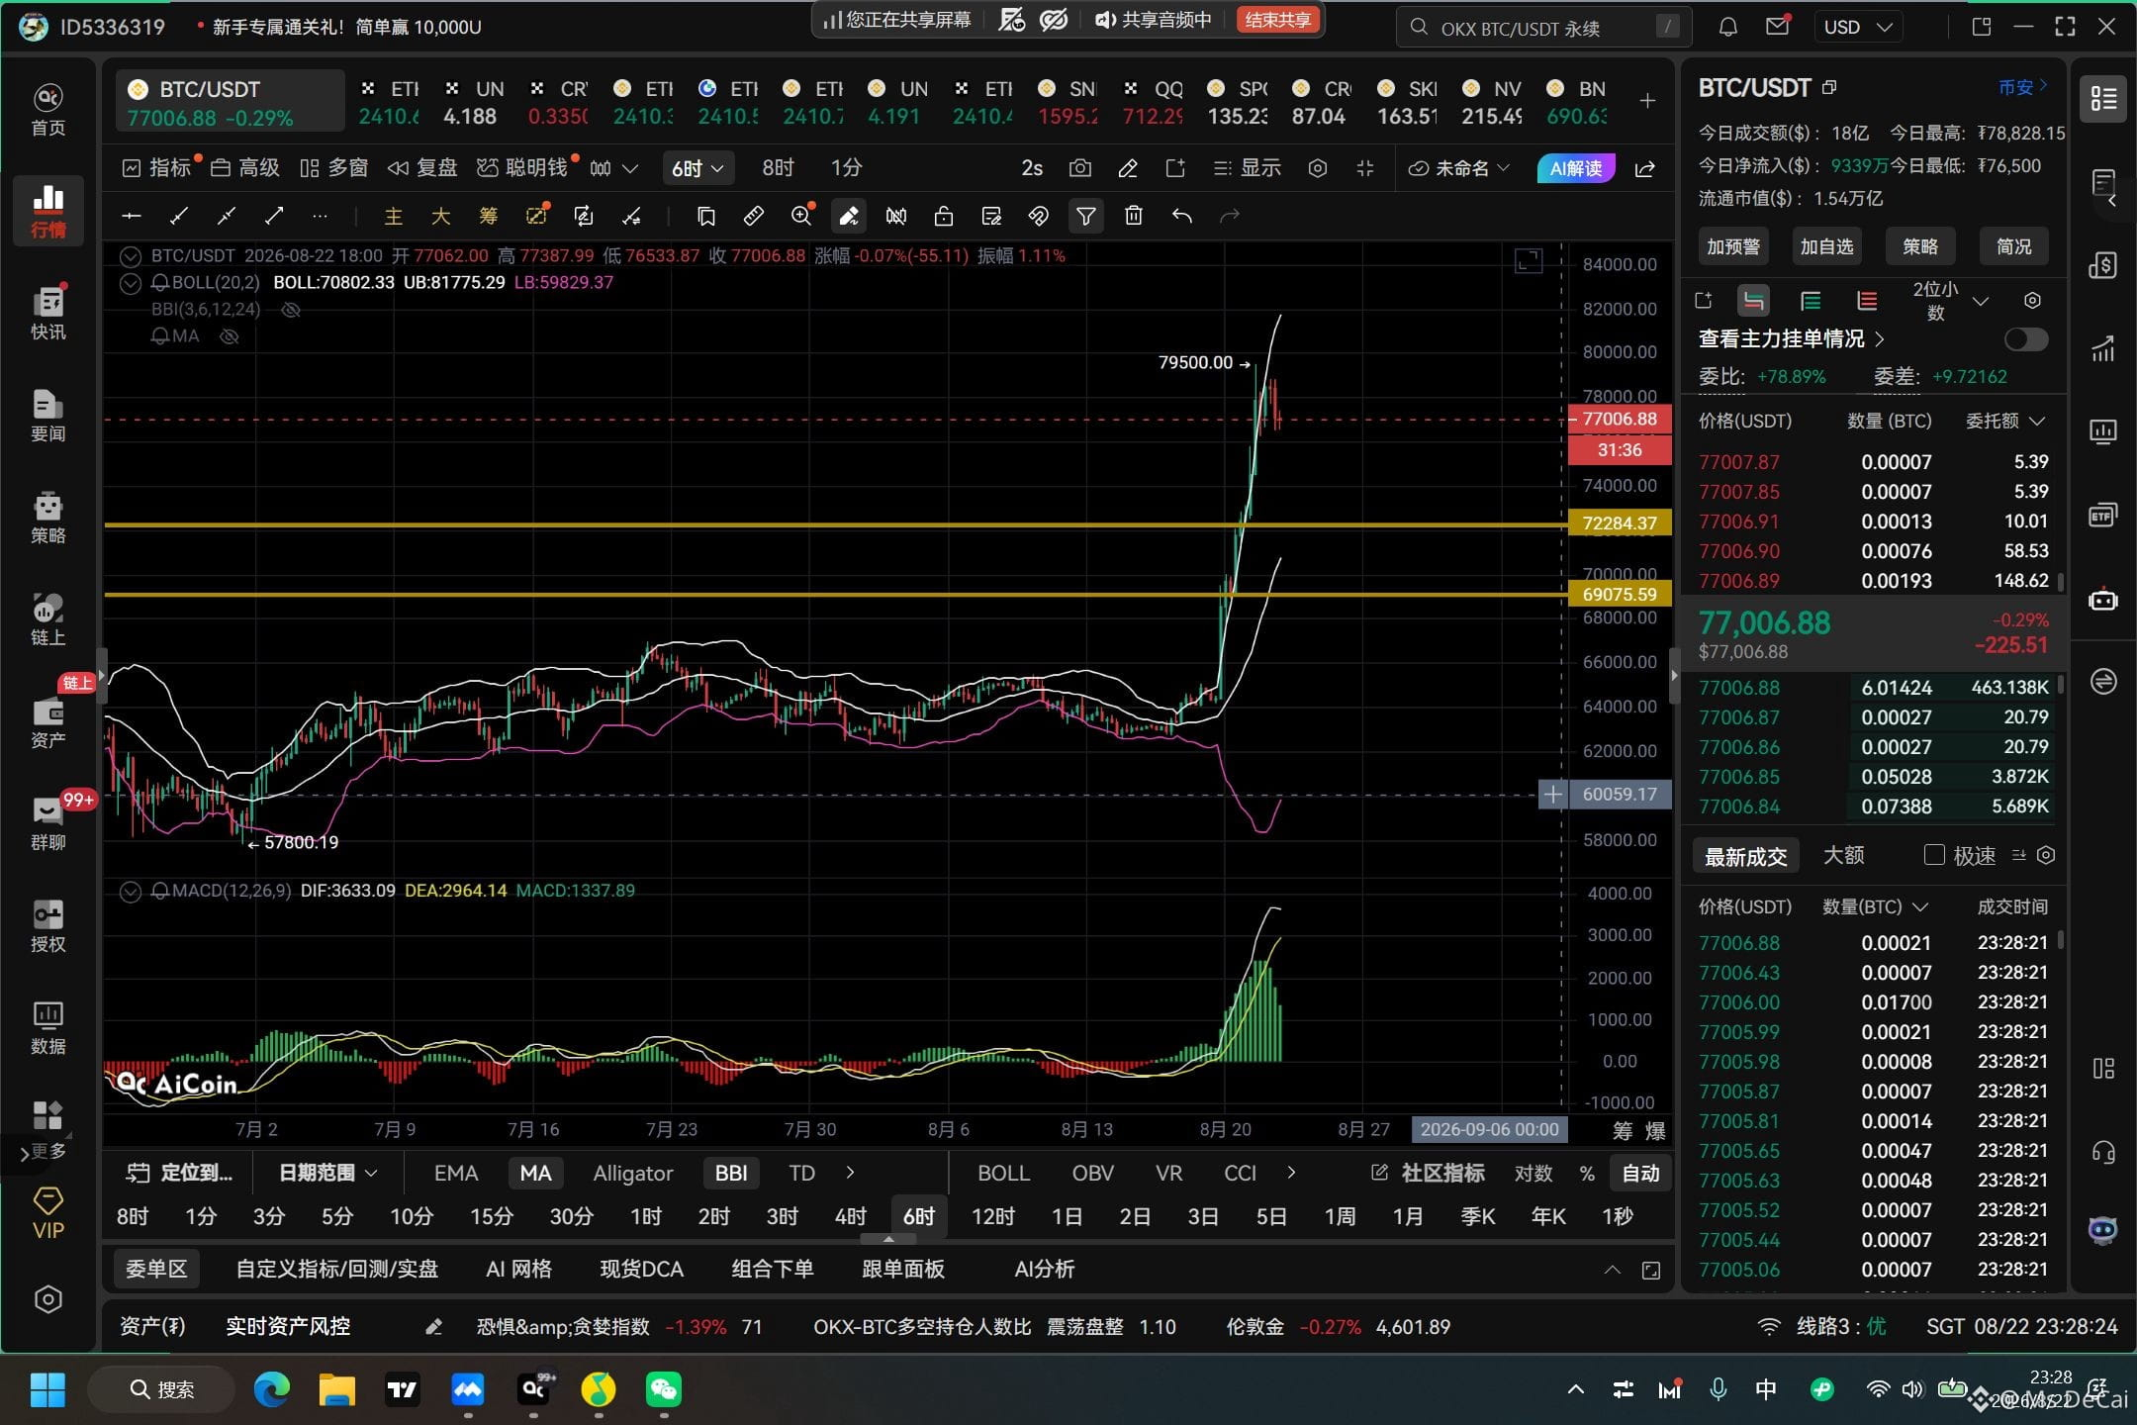Open the 2位小数 decimal precision dropdown
The width and height of the screenshot is (2137, 1425).
[x=1950, y=301]
